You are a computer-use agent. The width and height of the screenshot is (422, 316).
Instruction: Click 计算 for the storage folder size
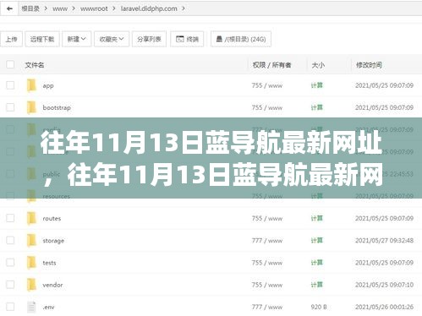[317, 241]
